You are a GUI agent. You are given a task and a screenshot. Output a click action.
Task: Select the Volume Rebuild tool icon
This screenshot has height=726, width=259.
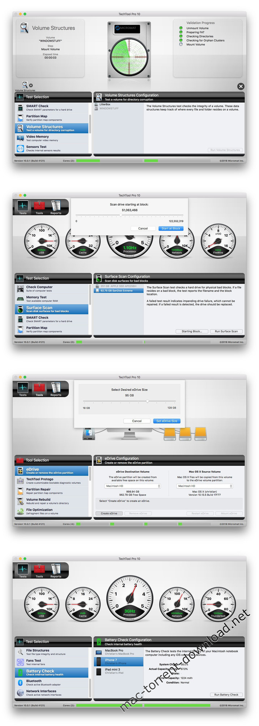pyautogui.click(x=20, y=501)
